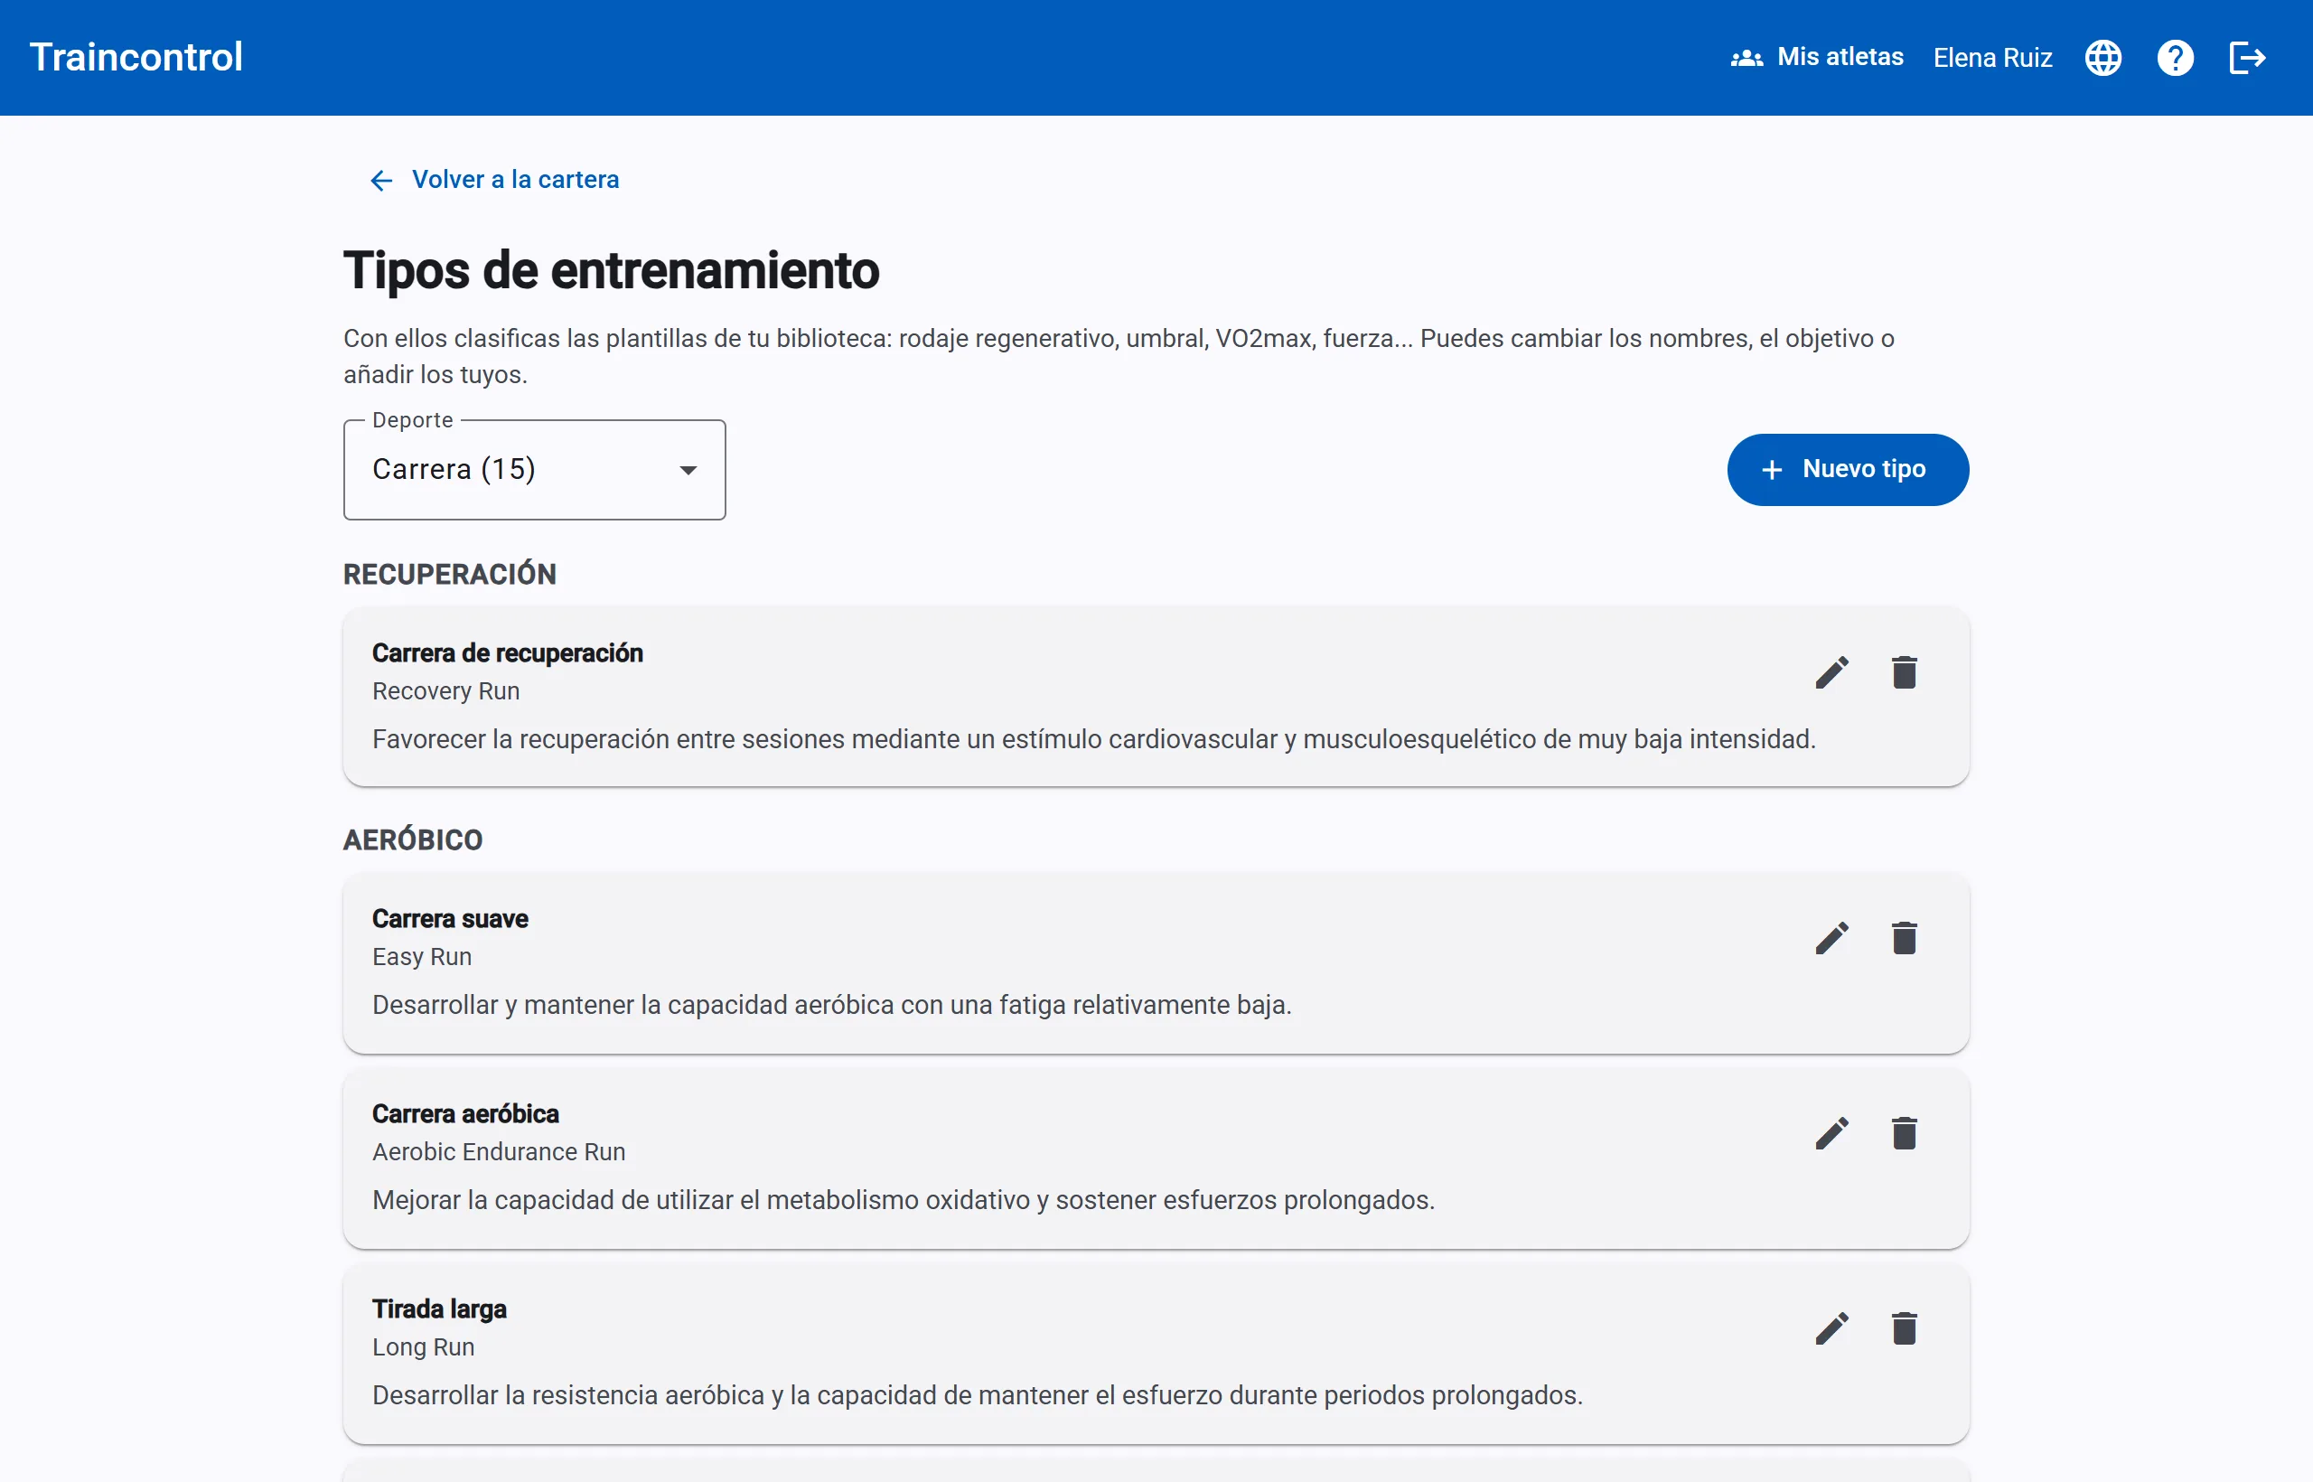Viewport: 2313px width, 1482px height.
Task: Click the Tipos de entrenamiento page heading
Action: click(x=611, y=270)
